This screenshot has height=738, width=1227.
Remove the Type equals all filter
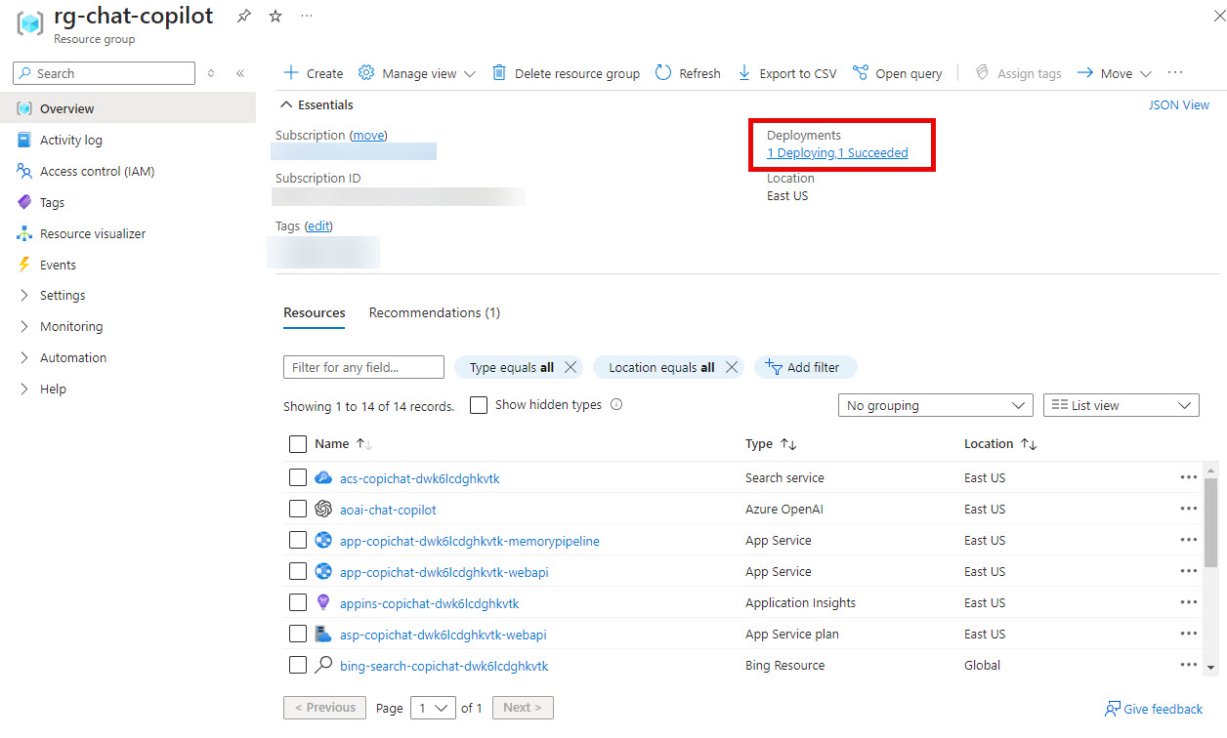[x=571, y=367]
